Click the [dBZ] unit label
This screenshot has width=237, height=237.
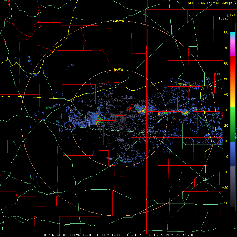click(x=224, y=18)
